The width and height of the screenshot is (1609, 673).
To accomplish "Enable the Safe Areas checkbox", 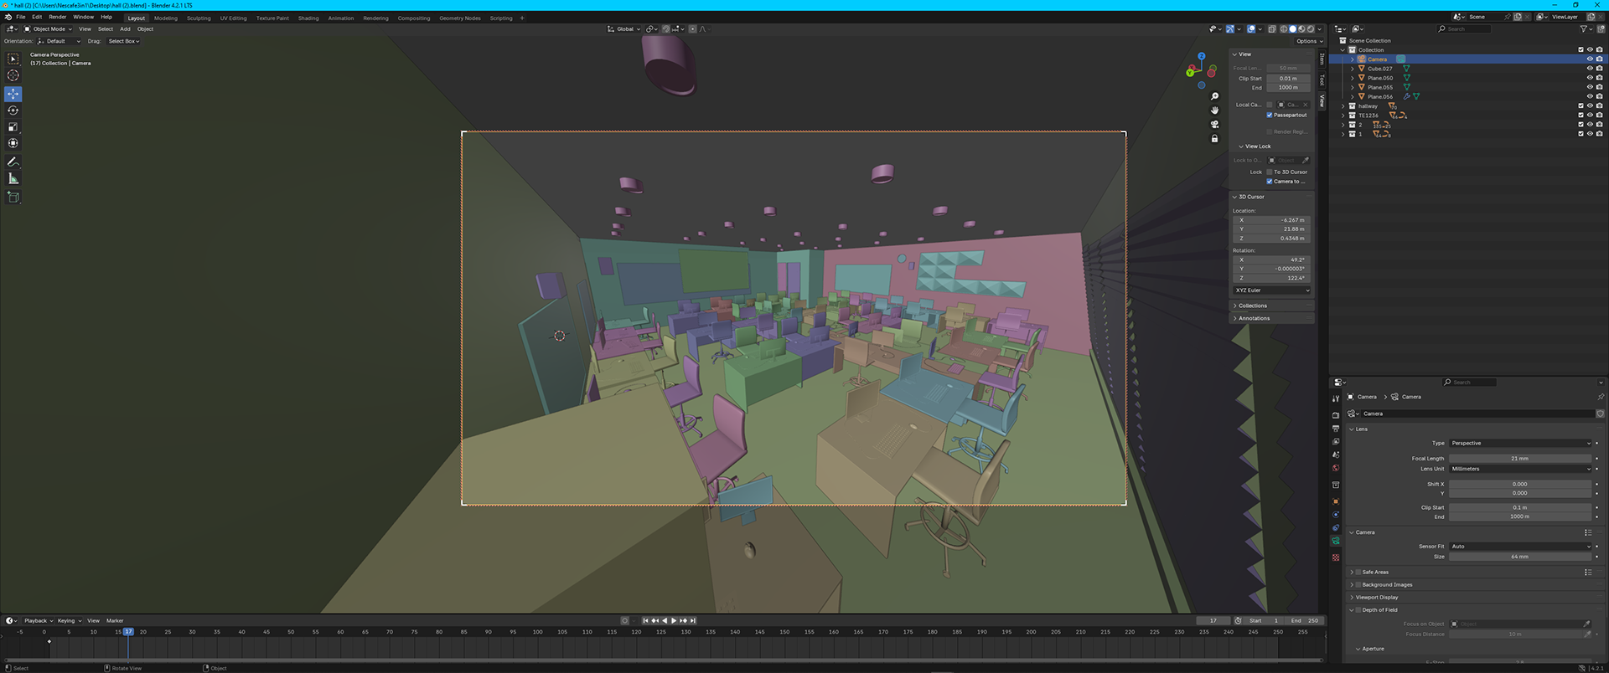I will pos(1358,573).
